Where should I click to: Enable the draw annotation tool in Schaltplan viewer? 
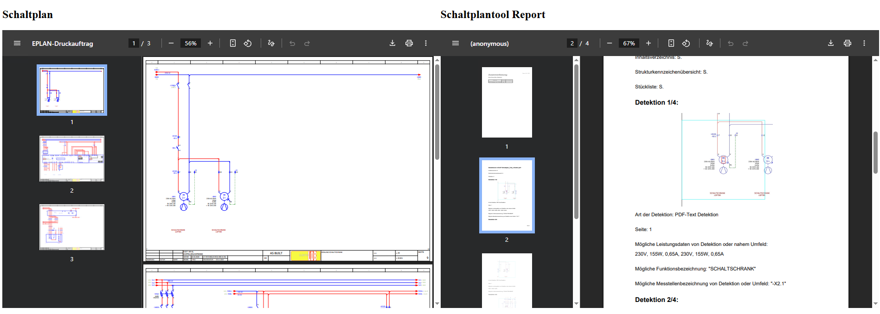[271, 43]
